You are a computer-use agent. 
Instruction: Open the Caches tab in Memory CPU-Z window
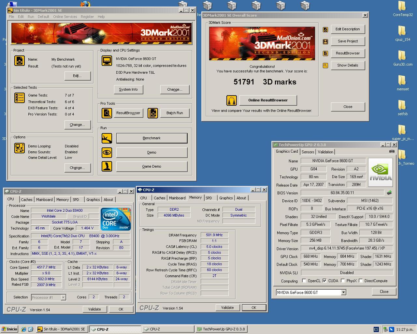tap(160, 198)
